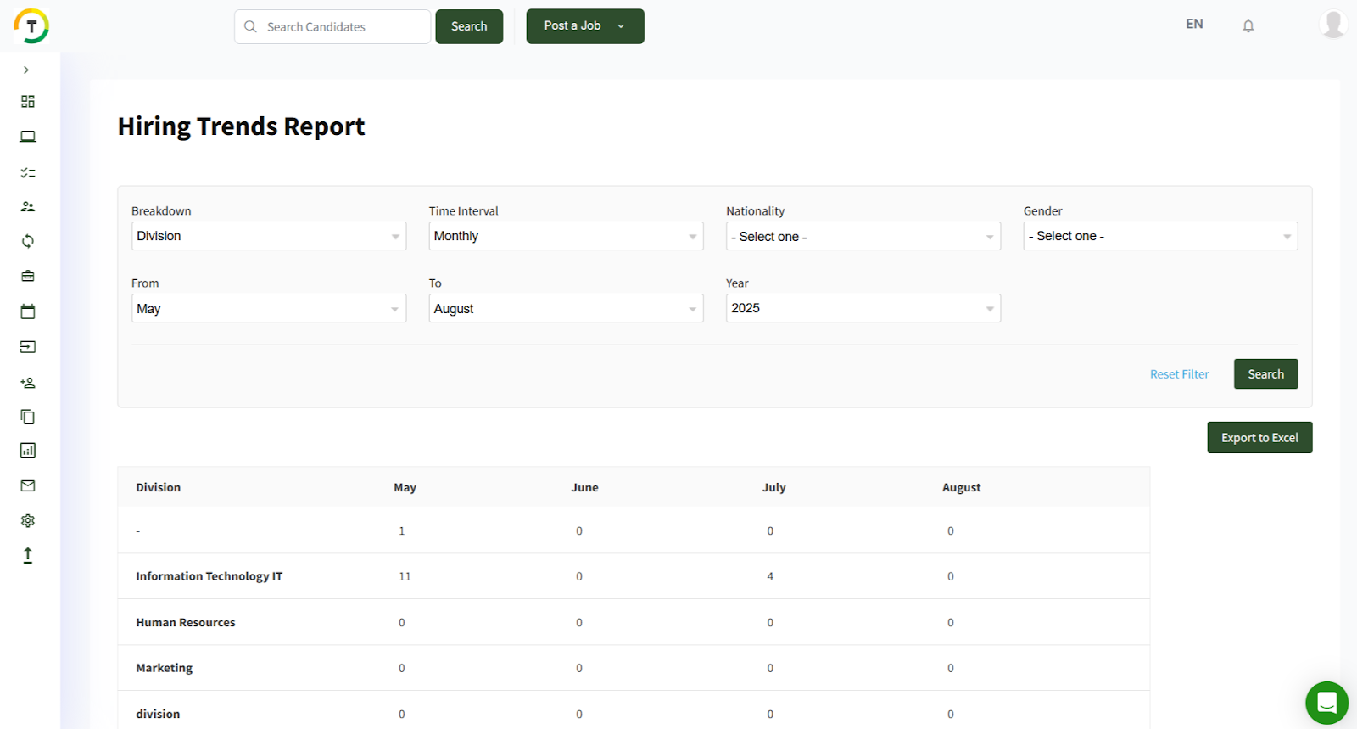The image size is (1357, 729).
Task: Switch language using the EN menu
Action: pyautogui.click(x=1194, y=24)
